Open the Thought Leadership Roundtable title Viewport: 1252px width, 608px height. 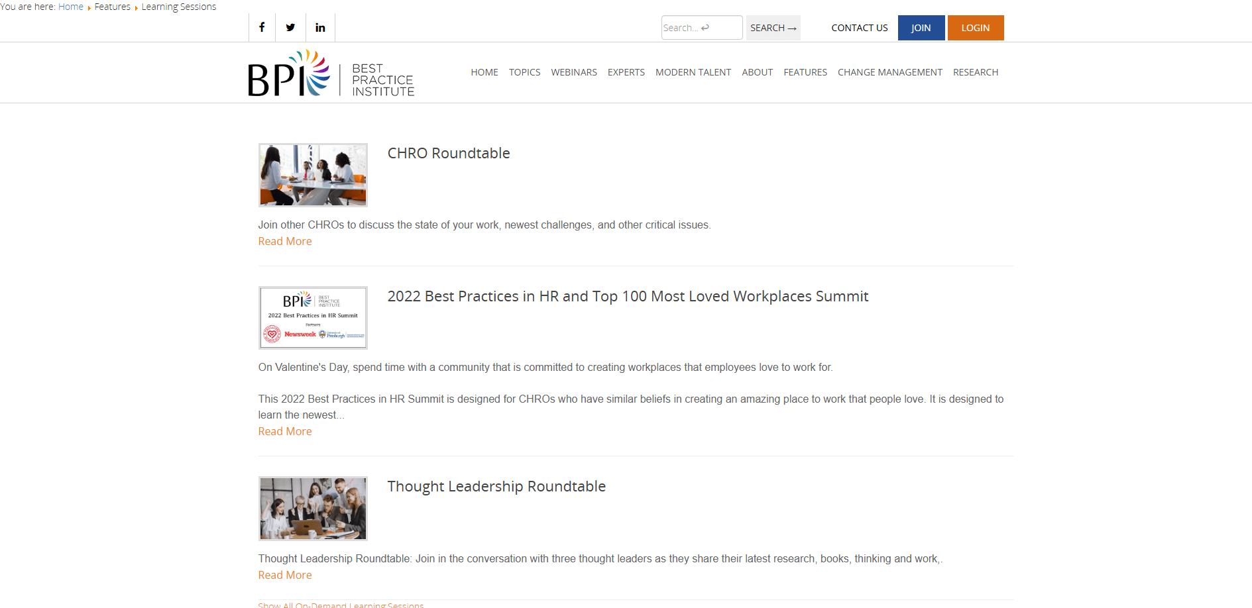pos(496,486)
